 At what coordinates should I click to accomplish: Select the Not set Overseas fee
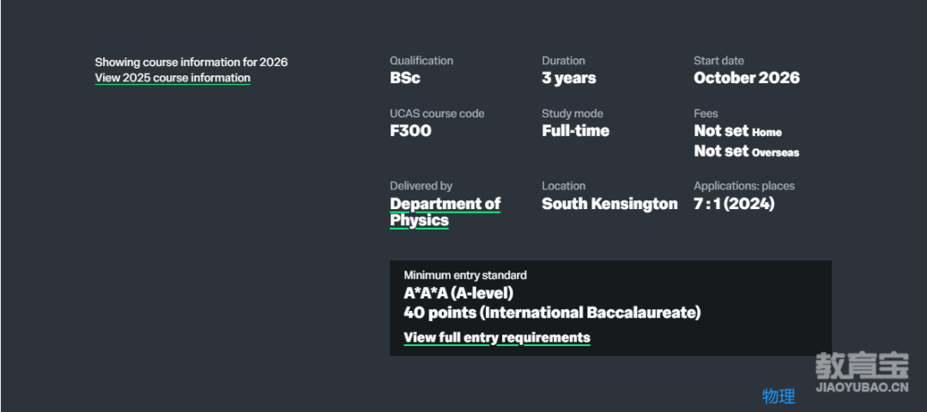(x=746, y=151)
